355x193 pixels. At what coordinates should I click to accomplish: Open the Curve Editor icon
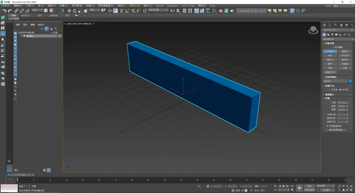tap(202, 11)
